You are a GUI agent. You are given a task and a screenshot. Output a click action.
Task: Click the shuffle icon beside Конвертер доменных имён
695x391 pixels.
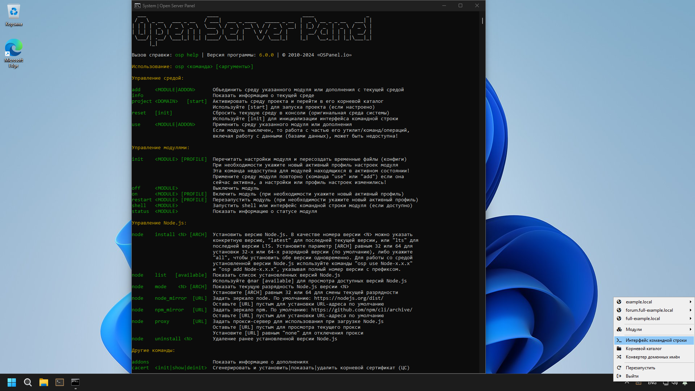pos(619,357)
